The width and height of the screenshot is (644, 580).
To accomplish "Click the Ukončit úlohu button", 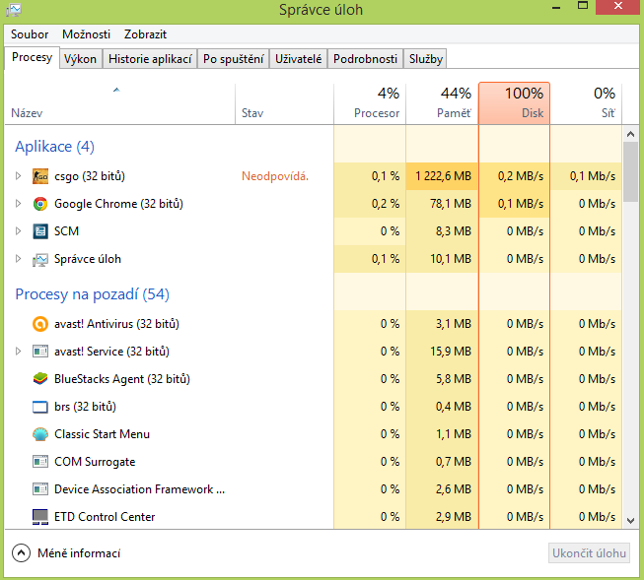I will click(589, 553).
